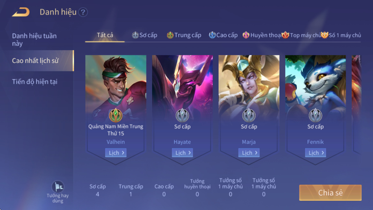Expand Fennik's Lịch history button

point(316,153)
